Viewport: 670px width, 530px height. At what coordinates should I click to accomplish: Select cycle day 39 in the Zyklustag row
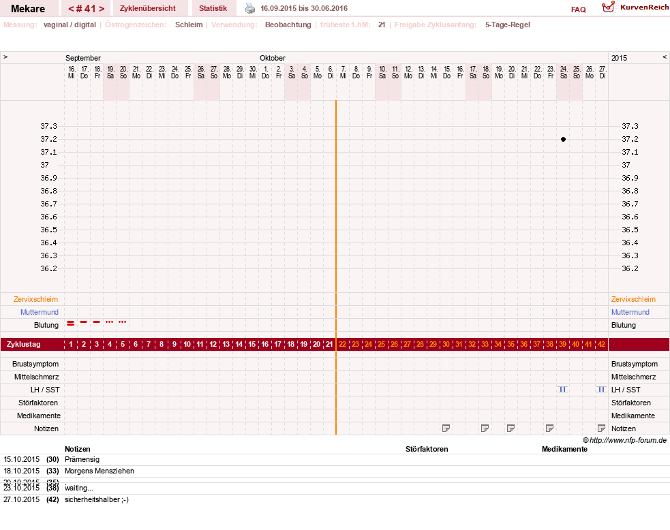563,344
